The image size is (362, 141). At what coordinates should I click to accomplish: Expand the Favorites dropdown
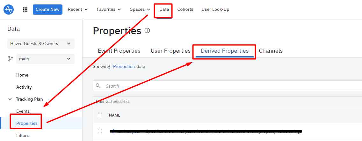click(x=109, y=10)
